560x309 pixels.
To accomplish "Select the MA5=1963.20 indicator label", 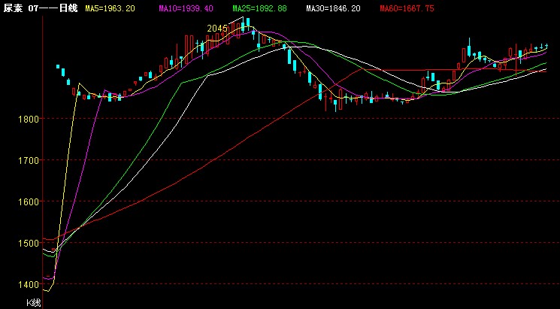I will (x=110, y=8).
